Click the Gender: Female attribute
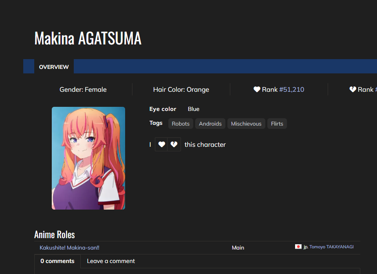 83,89
